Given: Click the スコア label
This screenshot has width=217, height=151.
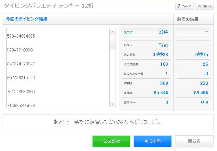Looking at the screenshot, I should 128,32.
